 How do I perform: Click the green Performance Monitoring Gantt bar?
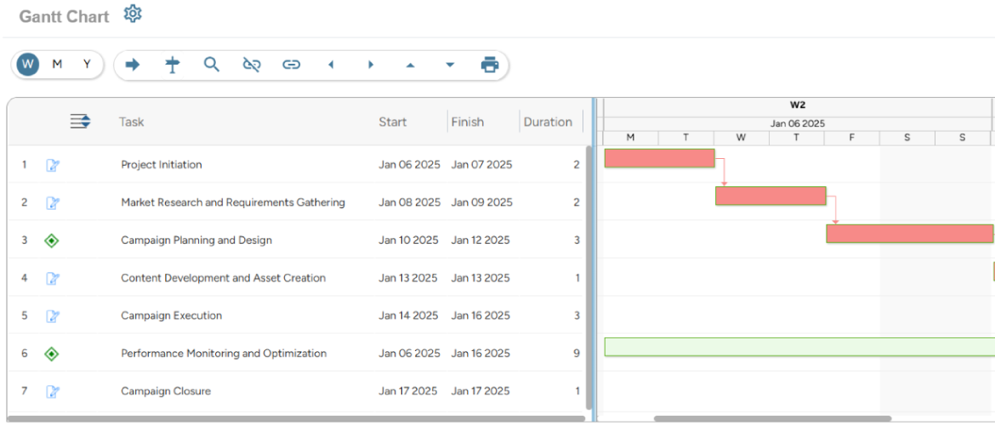[x=799, y=347]
